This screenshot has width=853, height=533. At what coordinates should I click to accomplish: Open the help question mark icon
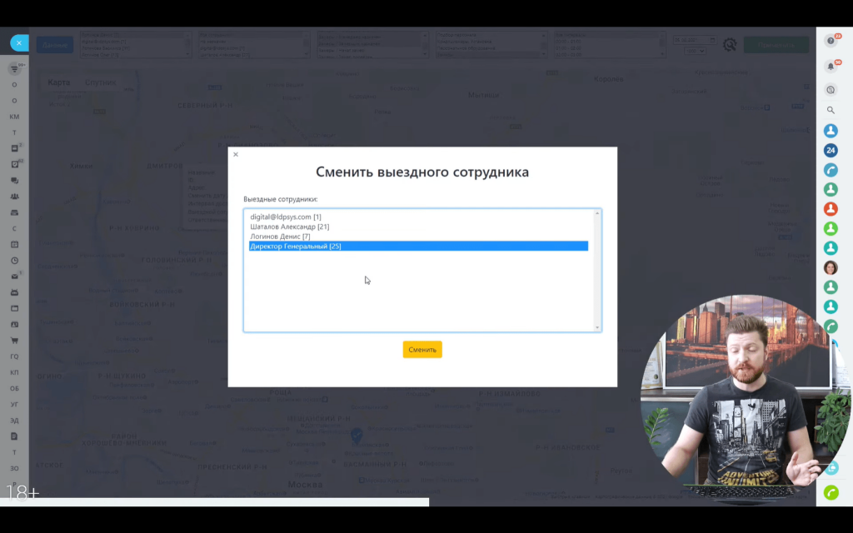pyautogui.click(x=831, y=41)
